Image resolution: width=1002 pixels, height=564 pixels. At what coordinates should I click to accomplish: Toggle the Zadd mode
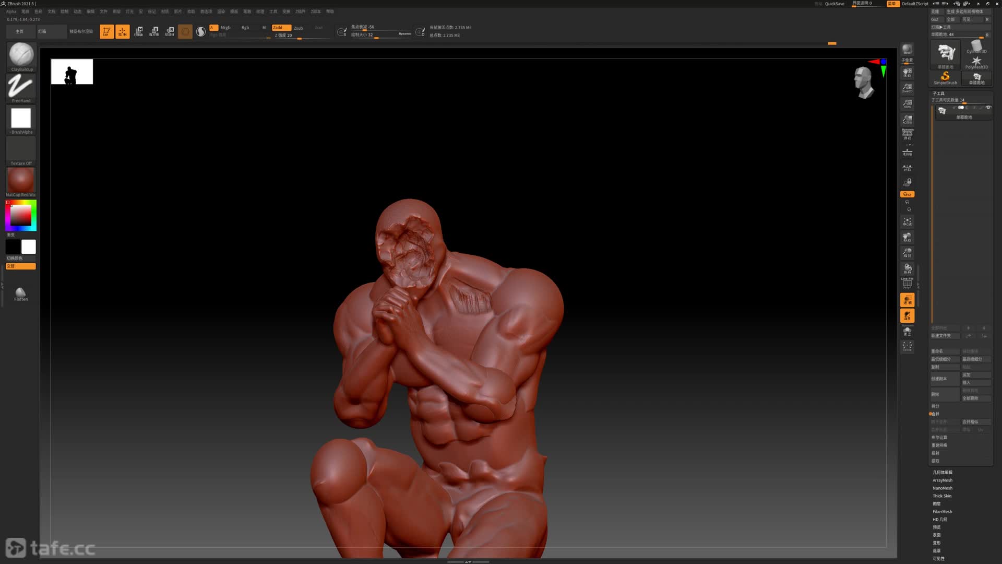coord(281,28)
